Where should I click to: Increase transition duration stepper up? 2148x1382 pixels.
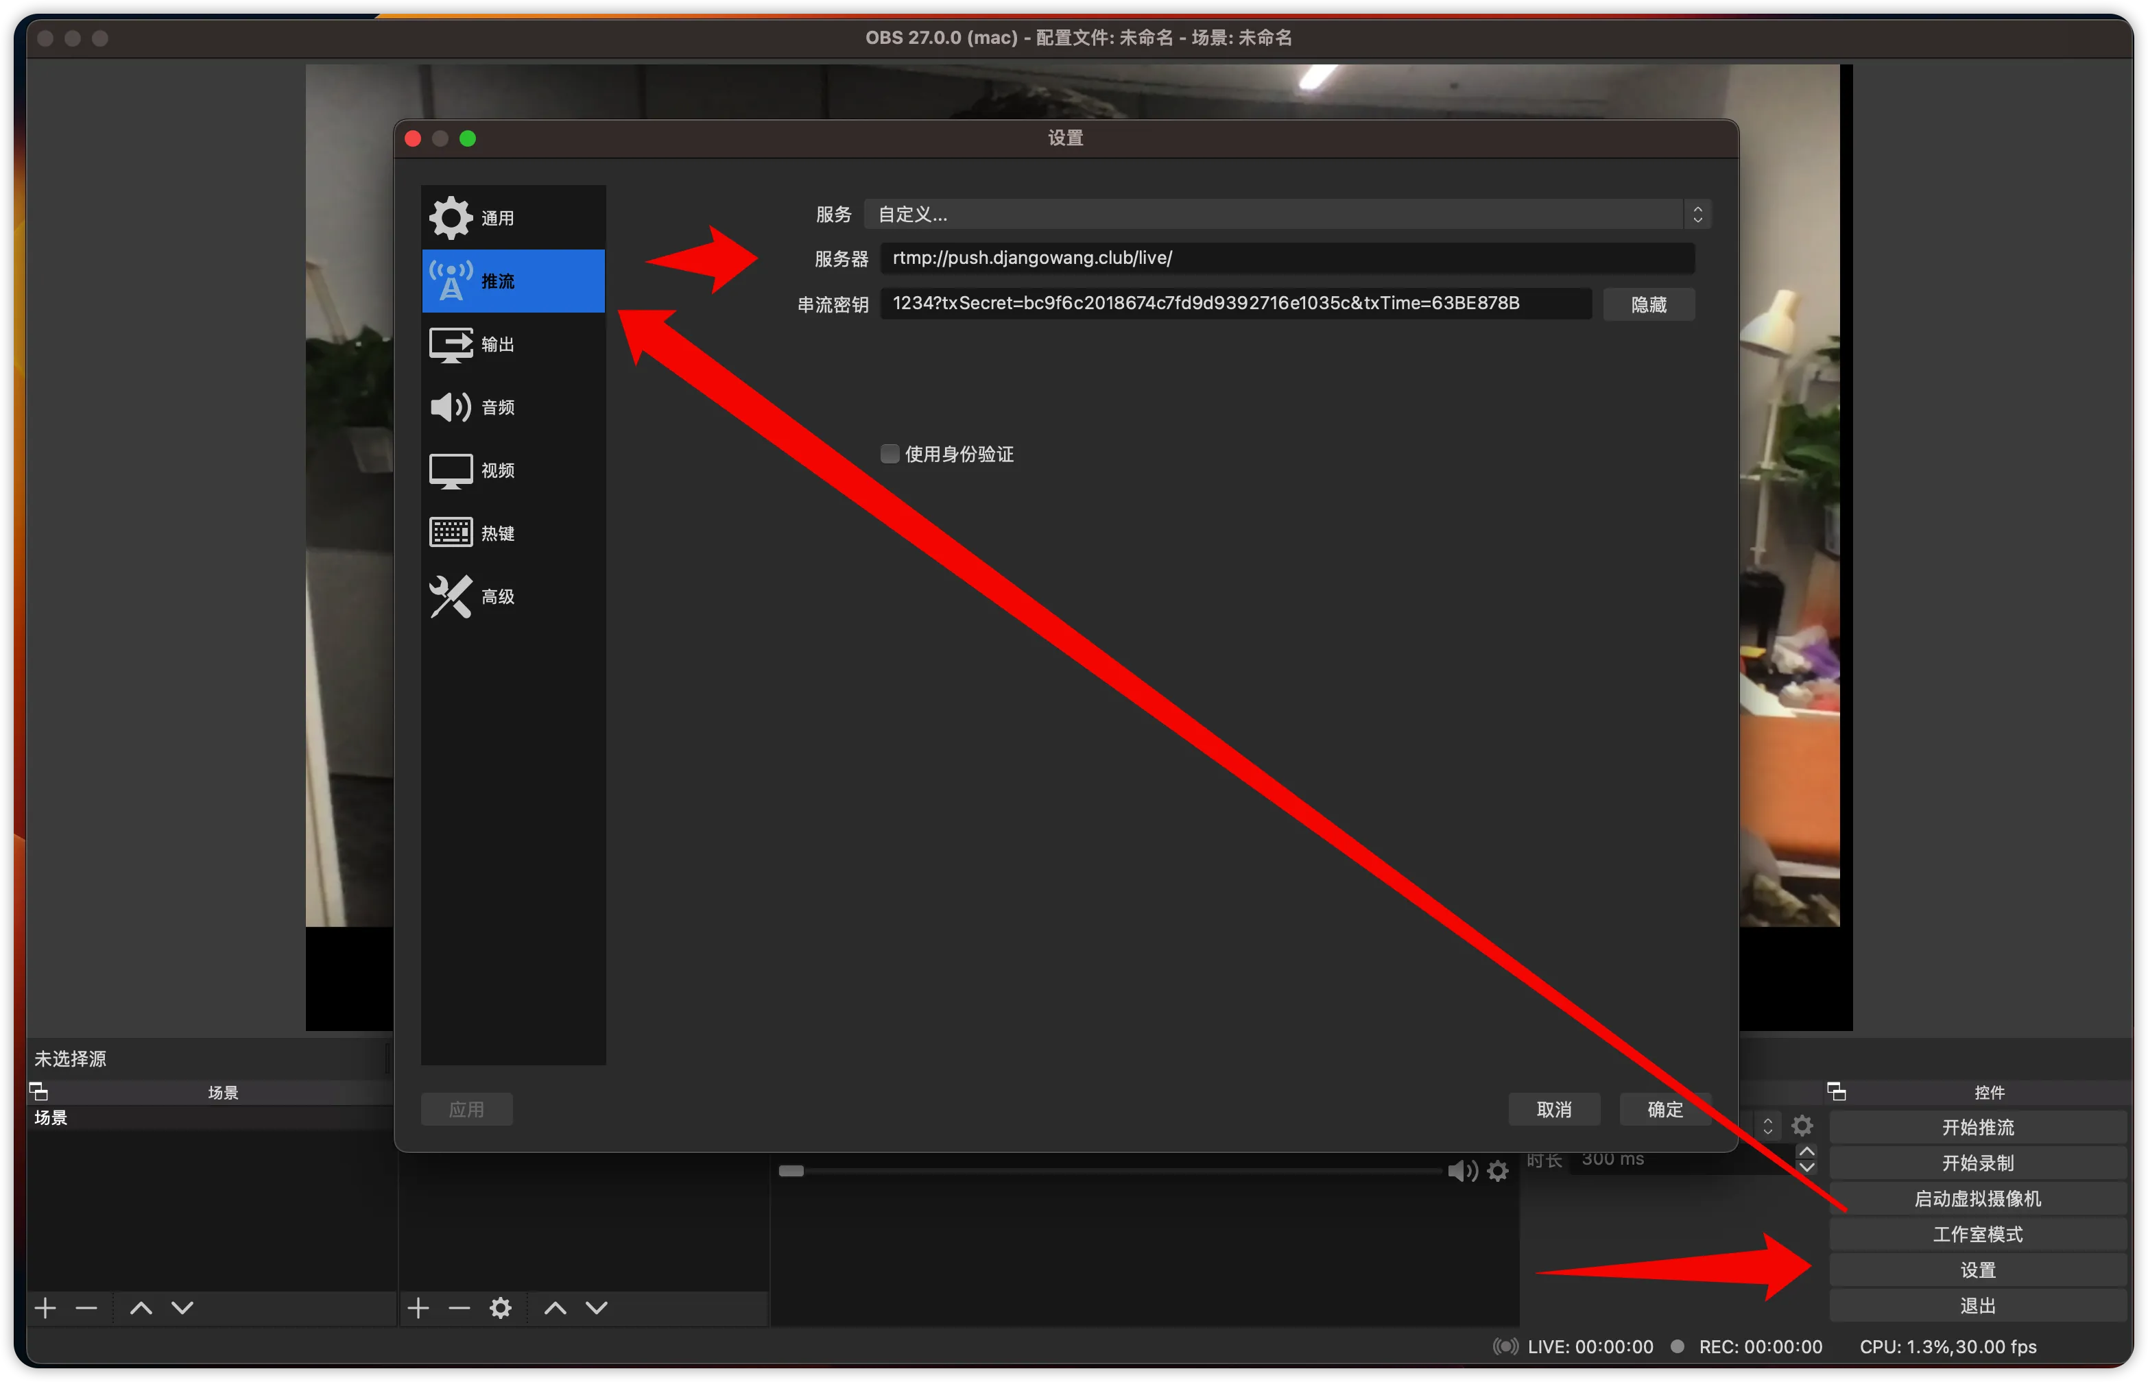(1806, 1150)
